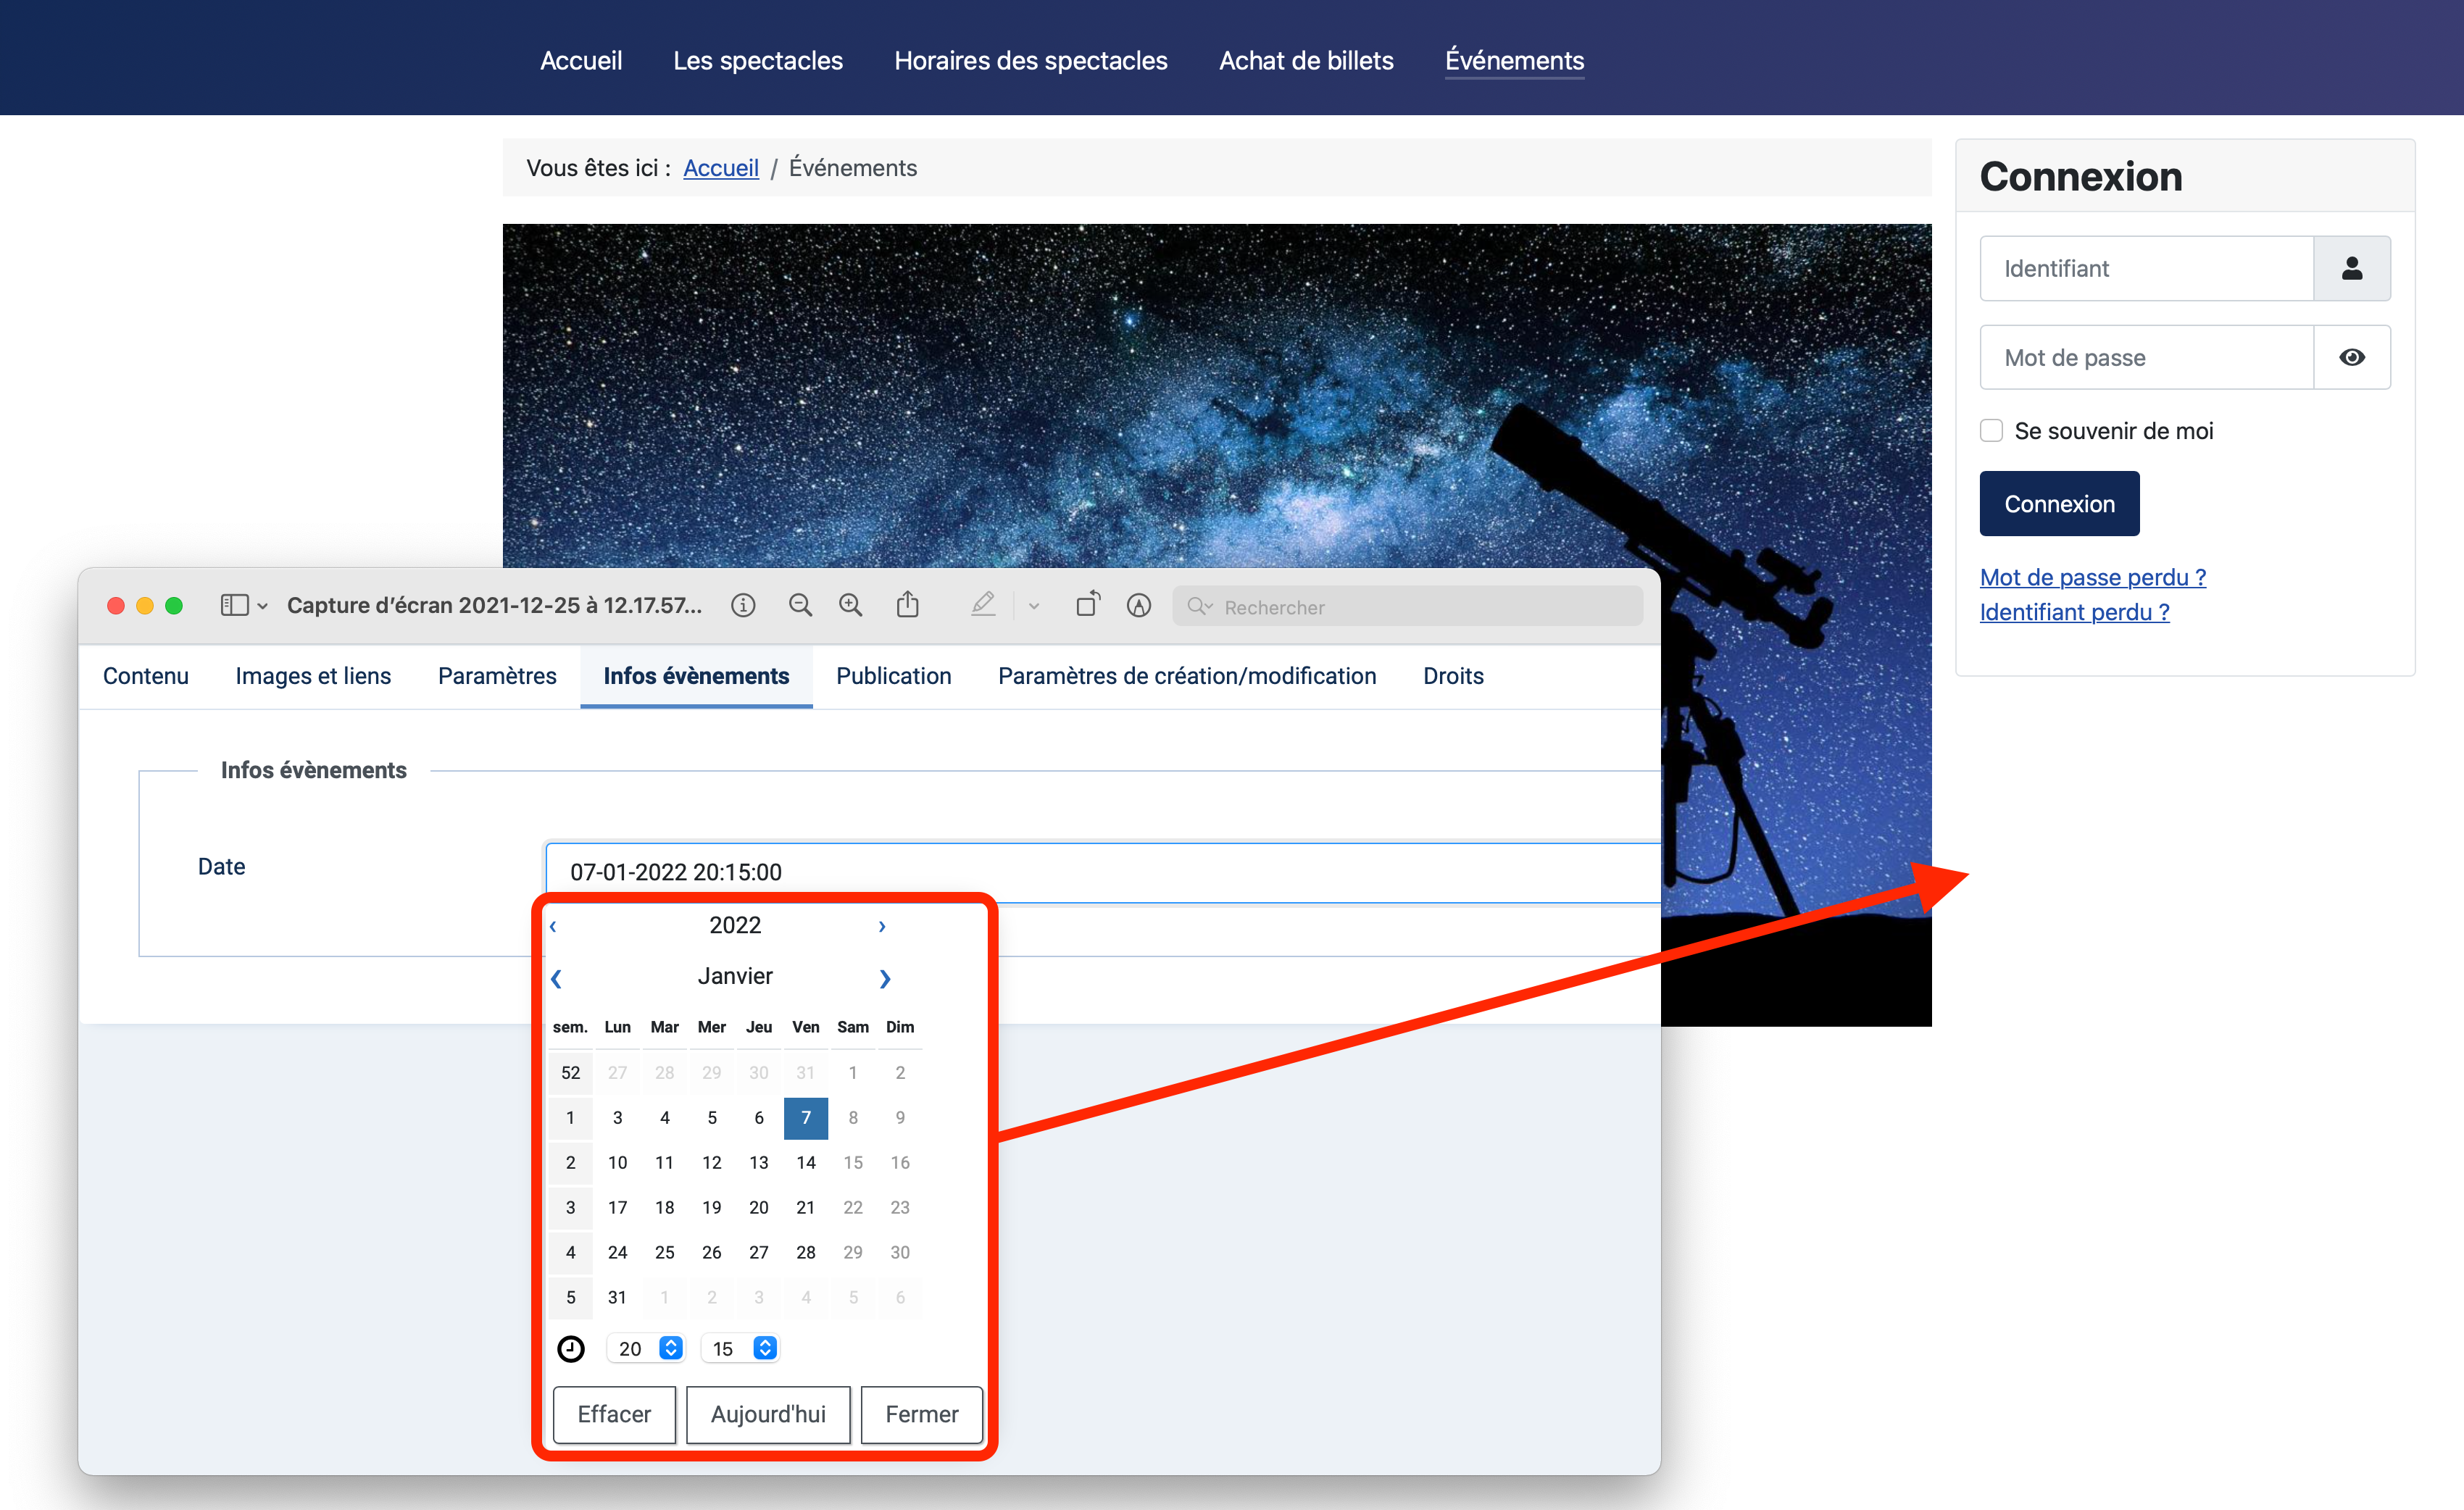Click the user icon beside Identifiant
Screen dimensions: 2464x1510
point(2351,268)
